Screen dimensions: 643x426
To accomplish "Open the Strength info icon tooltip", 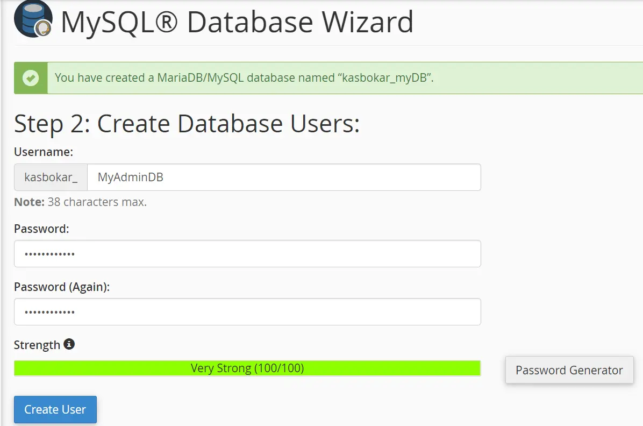I will point(69,344).
